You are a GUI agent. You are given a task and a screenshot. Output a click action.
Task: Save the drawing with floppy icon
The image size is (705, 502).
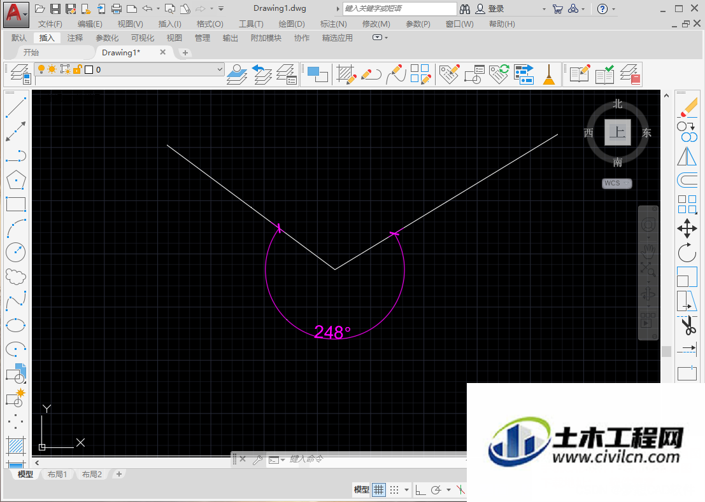[x=55, y=8]
